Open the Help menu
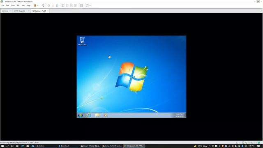Screen dimensions: 263x148 (28, 5)
